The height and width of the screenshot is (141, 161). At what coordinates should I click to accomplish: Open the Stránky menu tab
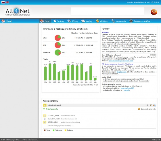click(x=59, y=21)
